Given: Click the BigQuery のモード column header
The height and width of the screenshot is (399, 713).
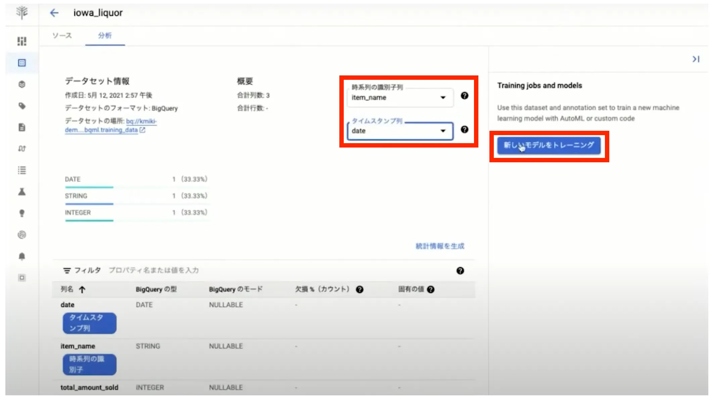Looking at the screenshot, I should pyautogui.click(x=236, y=289).
